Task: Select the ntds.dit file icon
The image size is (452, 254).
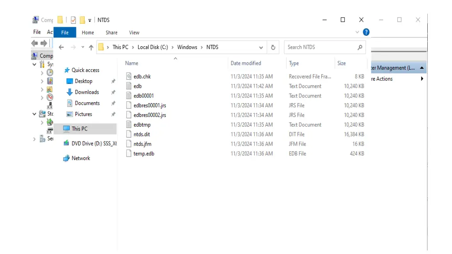Action: (128, 134)
